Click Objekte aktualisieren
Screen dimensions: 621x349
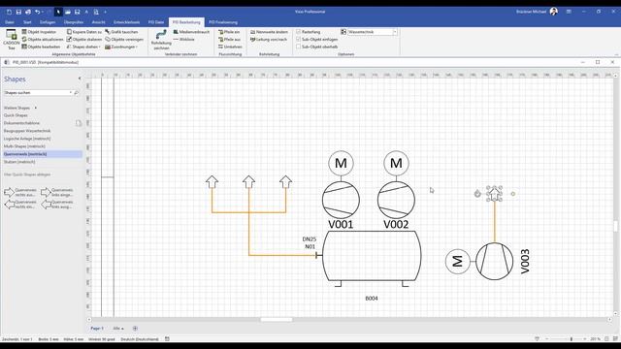43,39
